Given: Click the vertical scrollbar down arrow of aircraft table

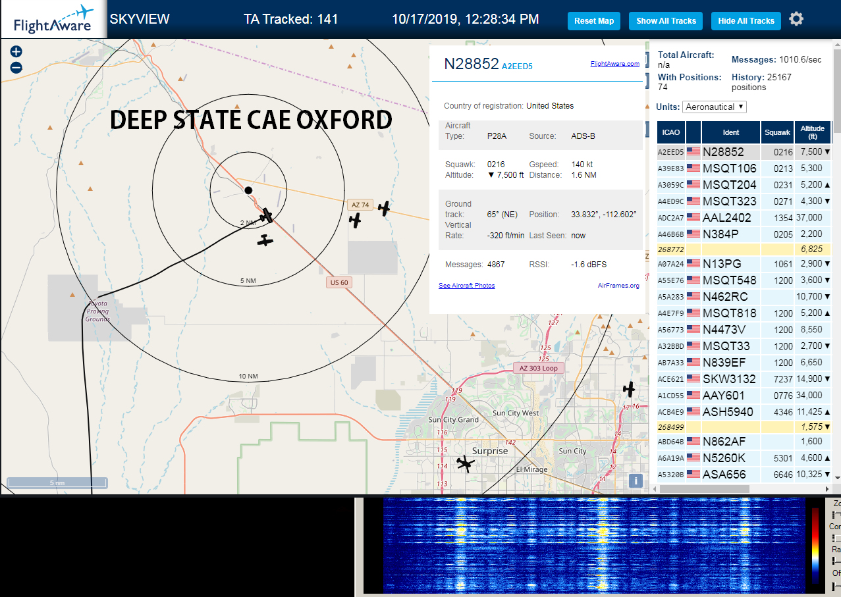Looking at the screenshot, I should [837, 477].
